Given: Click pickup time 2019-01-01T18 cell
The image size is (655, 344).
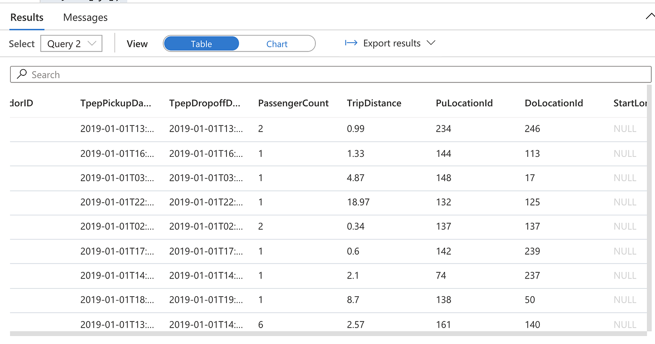Looking at the screenshot, I should click(x=117, y=300).
